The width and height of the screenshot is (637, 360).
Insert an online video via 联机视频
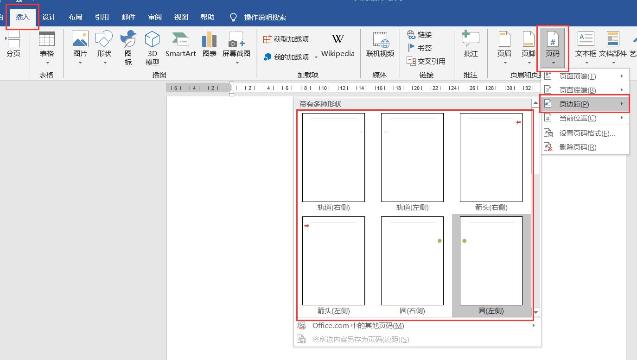click(x=380, y=46)
